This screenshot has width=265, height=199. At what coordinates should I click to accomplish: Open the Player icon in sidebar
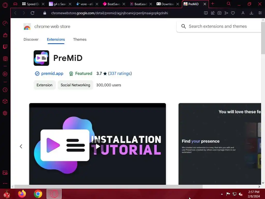[5, 74]
